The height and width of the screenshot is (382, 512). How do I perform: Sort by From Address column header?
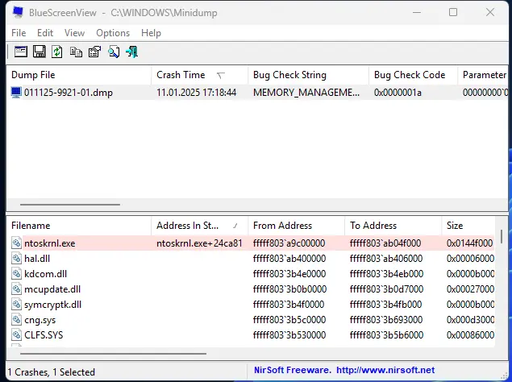(296, 226)
